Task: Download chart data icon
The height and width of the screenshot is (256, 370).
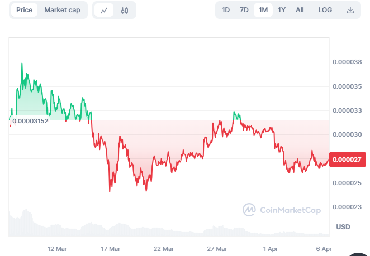Action: tap(350, 10)
